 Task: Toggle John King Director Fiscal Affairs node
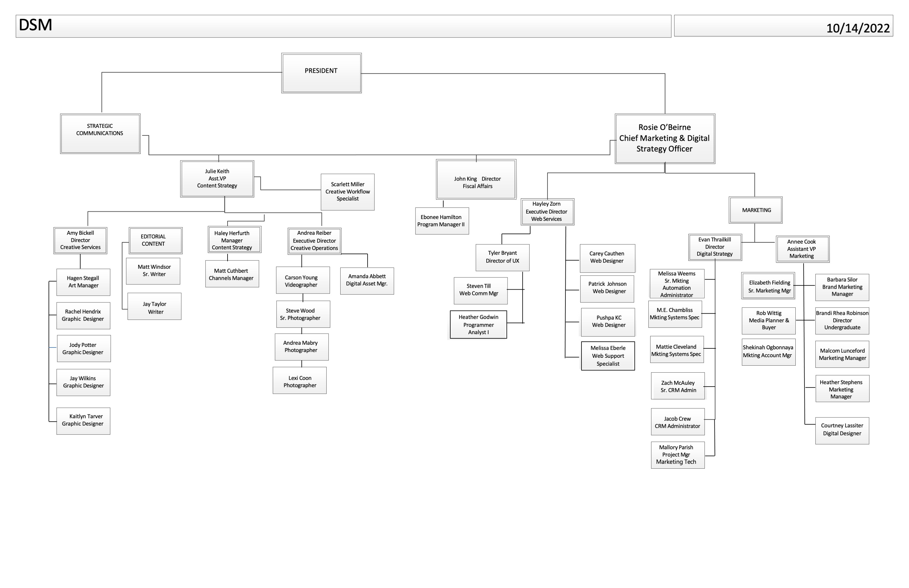476,184
